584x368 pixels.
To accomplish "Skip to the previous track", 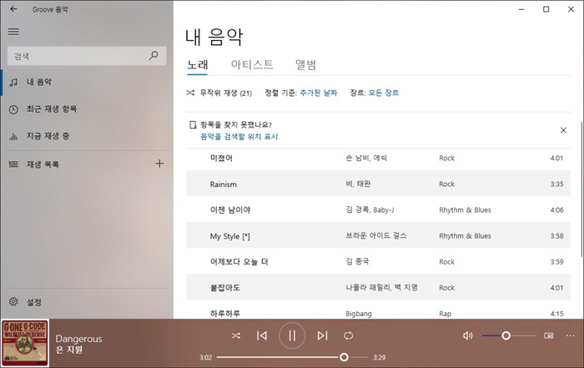I will [262, 335].
